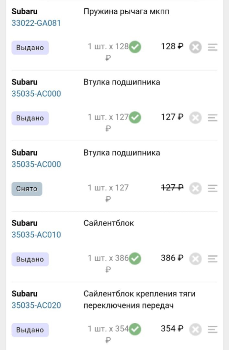Expand details for the Сайлентблок row
The image size is (229, 350).
point(212,259)
